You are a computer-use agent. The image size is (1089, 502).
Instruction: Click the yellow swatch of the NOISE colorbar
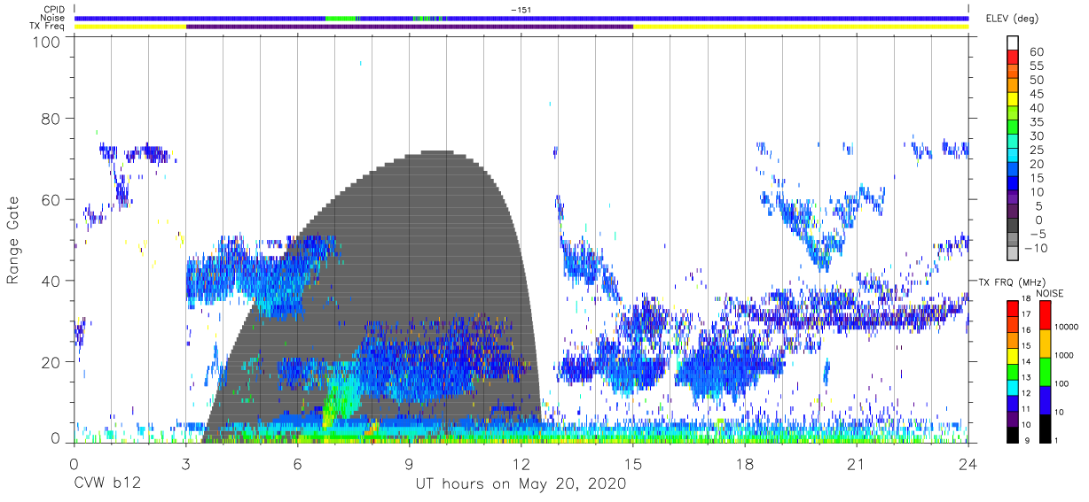1044,344
